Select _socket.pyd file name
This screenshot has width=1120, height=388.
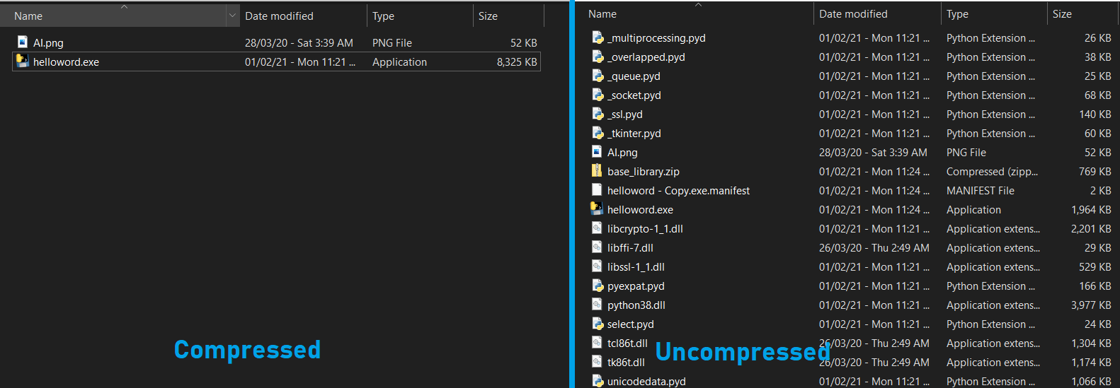pyautogui.click(x=634, y=95)
